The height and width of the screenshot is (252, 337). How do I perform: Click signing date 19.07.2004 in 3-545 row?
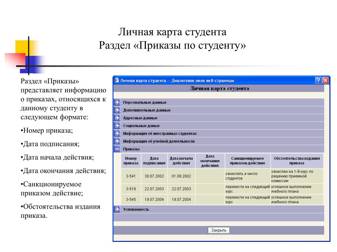154,199
